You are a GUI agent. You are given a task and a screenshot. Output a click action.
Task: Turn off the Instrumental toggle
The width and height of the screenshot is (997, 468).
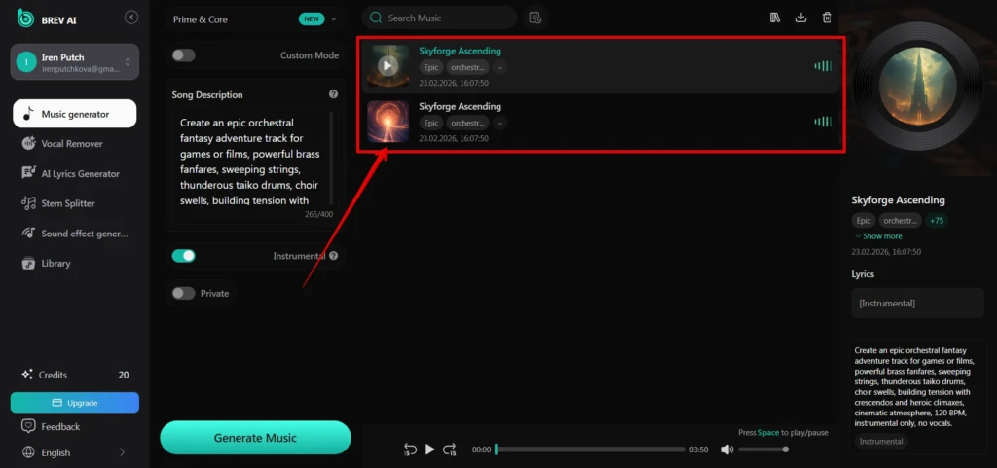tap(183, 256)
